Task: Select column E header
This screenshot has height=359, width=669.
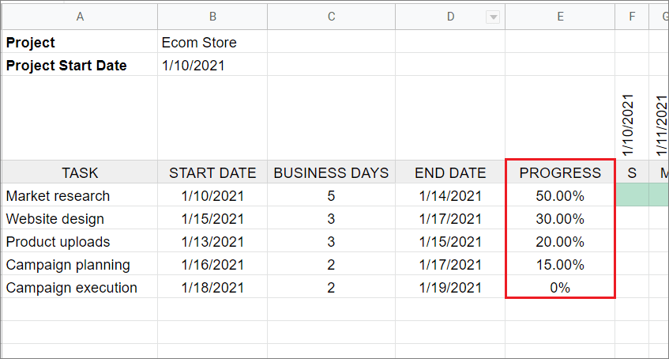Action: 560,17
